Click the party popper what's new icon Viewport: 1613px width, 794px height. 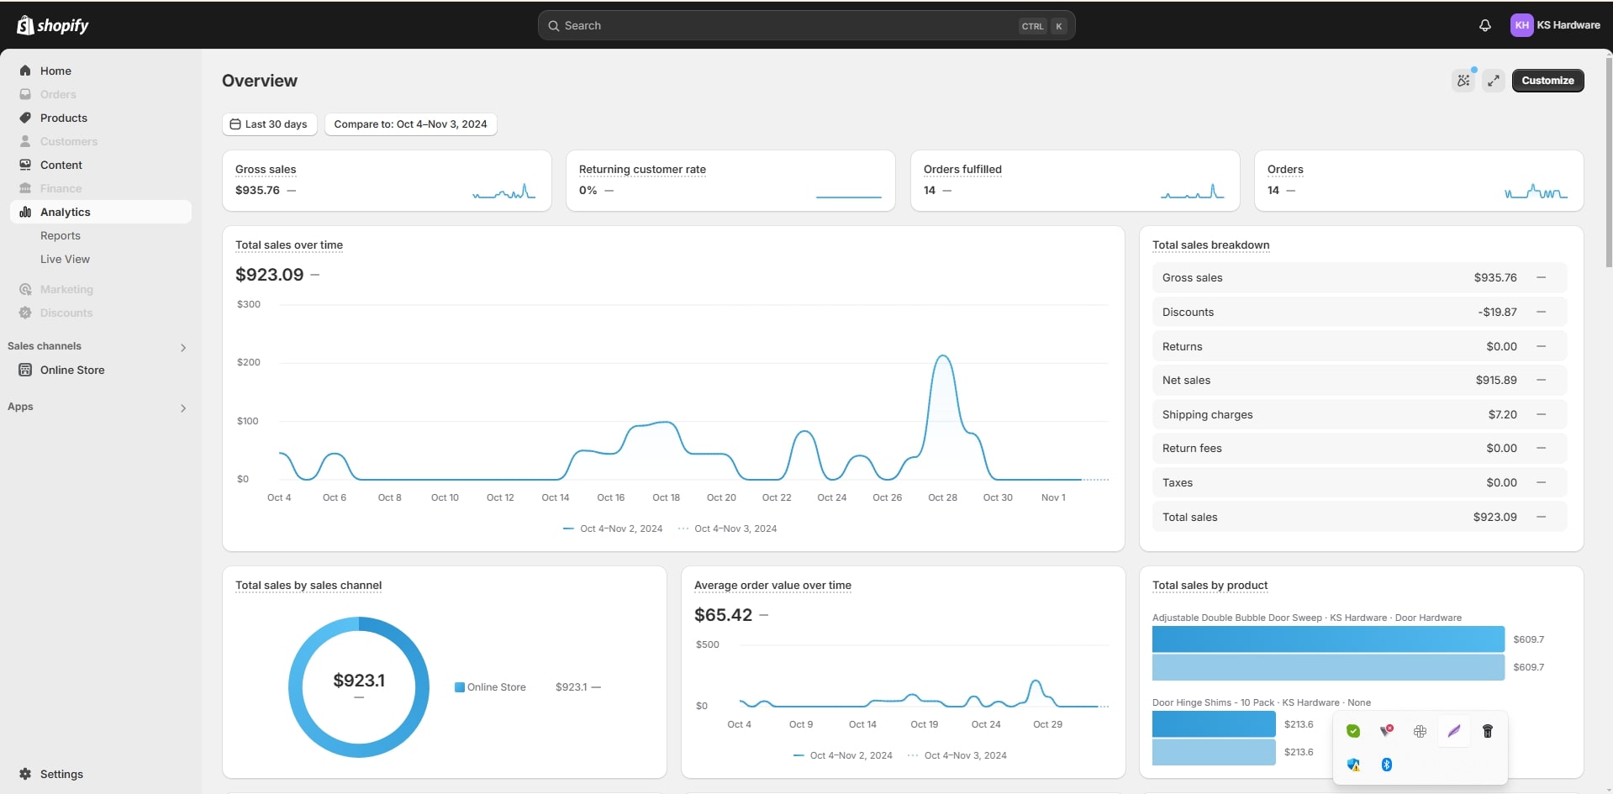1463,81
